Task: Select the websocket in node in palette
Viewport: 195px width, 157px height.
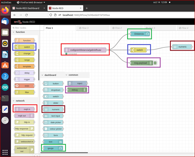Action: pyautogui.click(x=25, y=142)
